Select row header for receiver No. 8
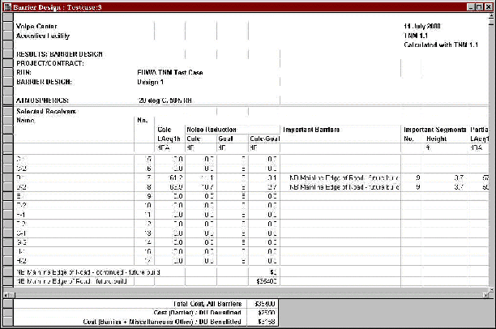 (x=8, y=186)
